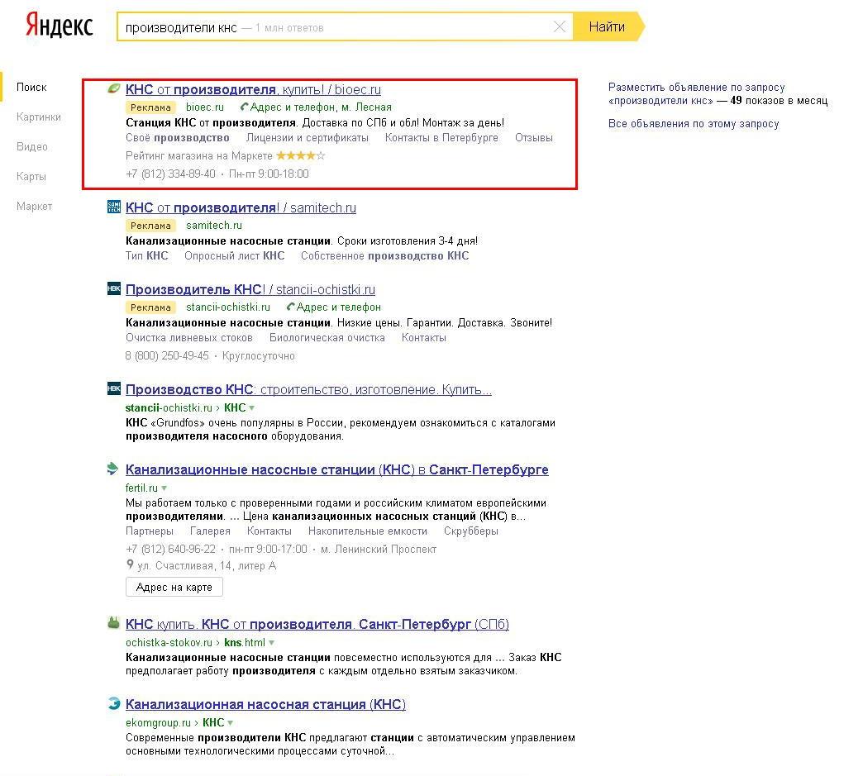This screenshot has height=776, width=863.
Task: Click the green ochistka-stokov.ru URL path
Action: pos(195,642)
